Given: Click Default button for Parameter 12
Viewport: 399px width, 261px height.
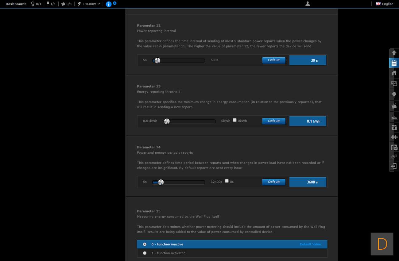Looking at the screenshot, I should tap(273, 60).
